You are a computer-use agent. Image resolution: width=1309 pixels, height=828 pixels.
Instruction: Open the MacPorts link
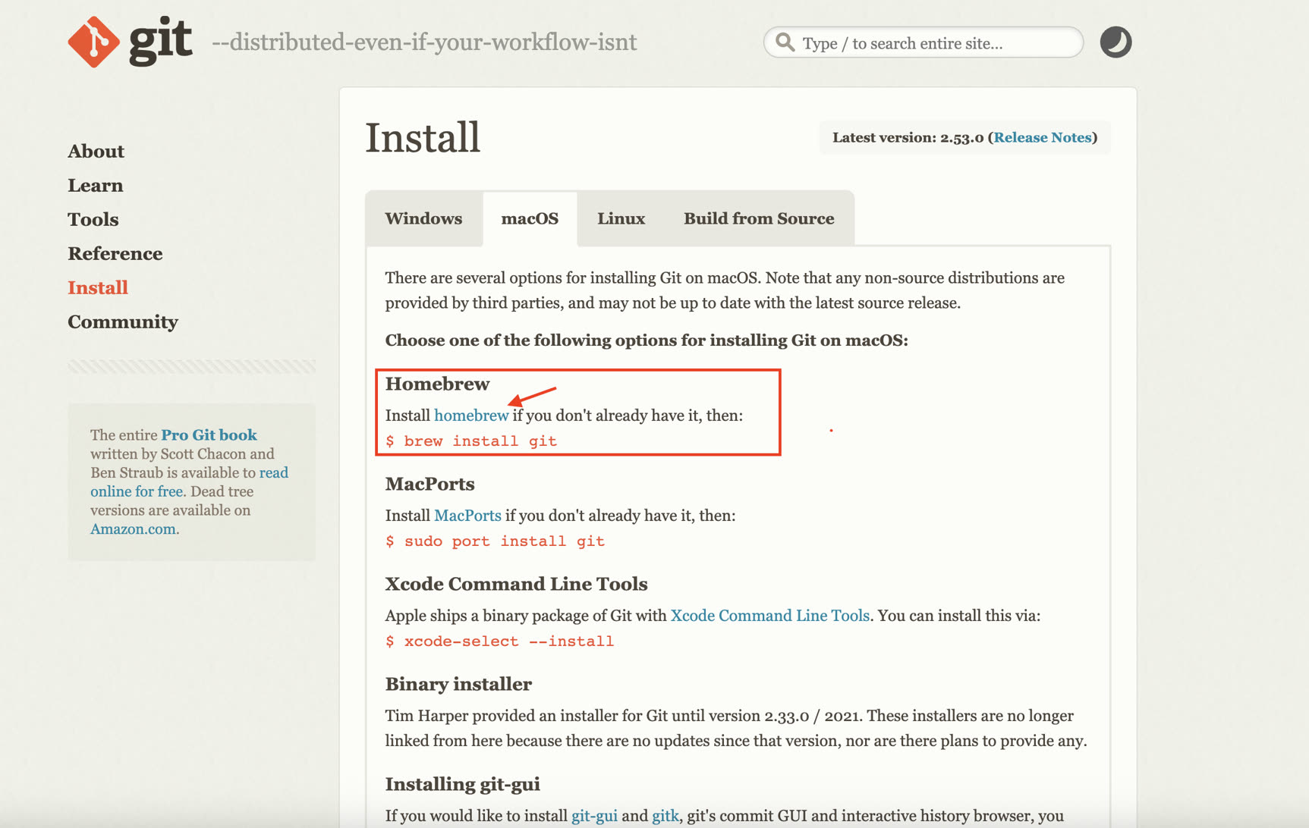[x=467, y=515]
